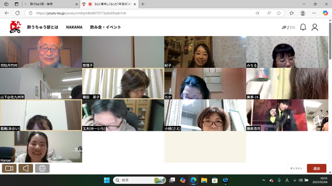The width and height of the screenshot is (332, 186).
Task: Toggle the speaker audio button
Action: pos(25,168)
